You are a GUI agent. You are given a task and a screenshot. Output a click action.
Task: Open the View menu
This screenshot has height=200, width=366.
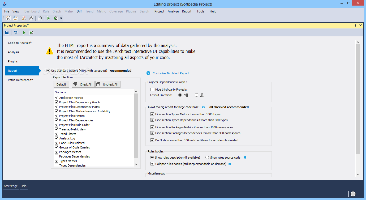[x=16, y=11]
